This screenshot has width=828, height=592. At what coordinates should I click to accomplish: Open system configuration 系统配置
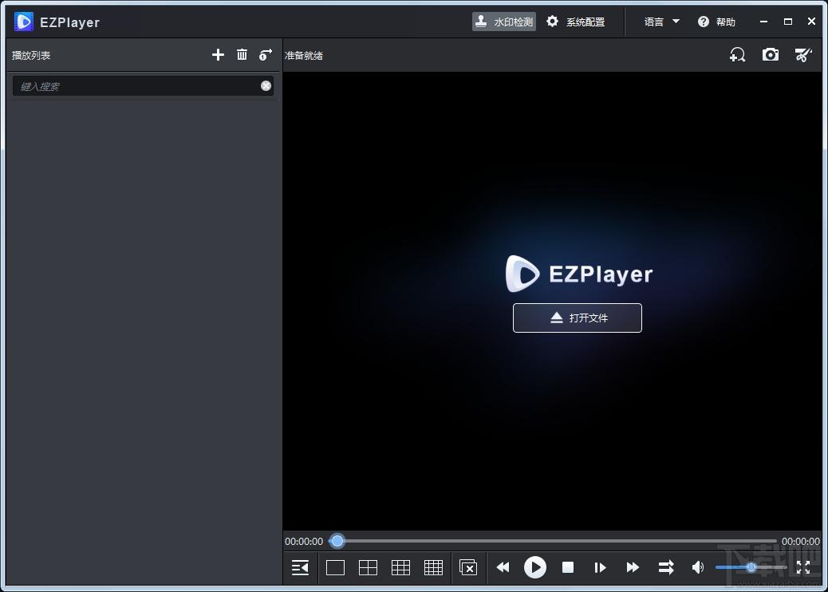click(x=576, y=22)
